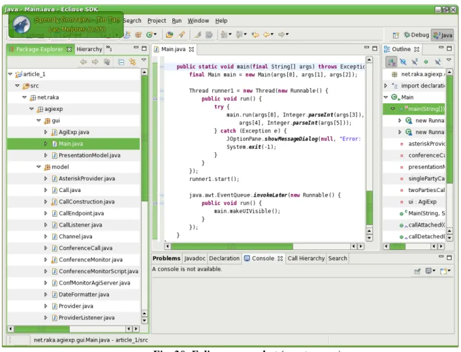Open the Search menu

coord(132,21)
